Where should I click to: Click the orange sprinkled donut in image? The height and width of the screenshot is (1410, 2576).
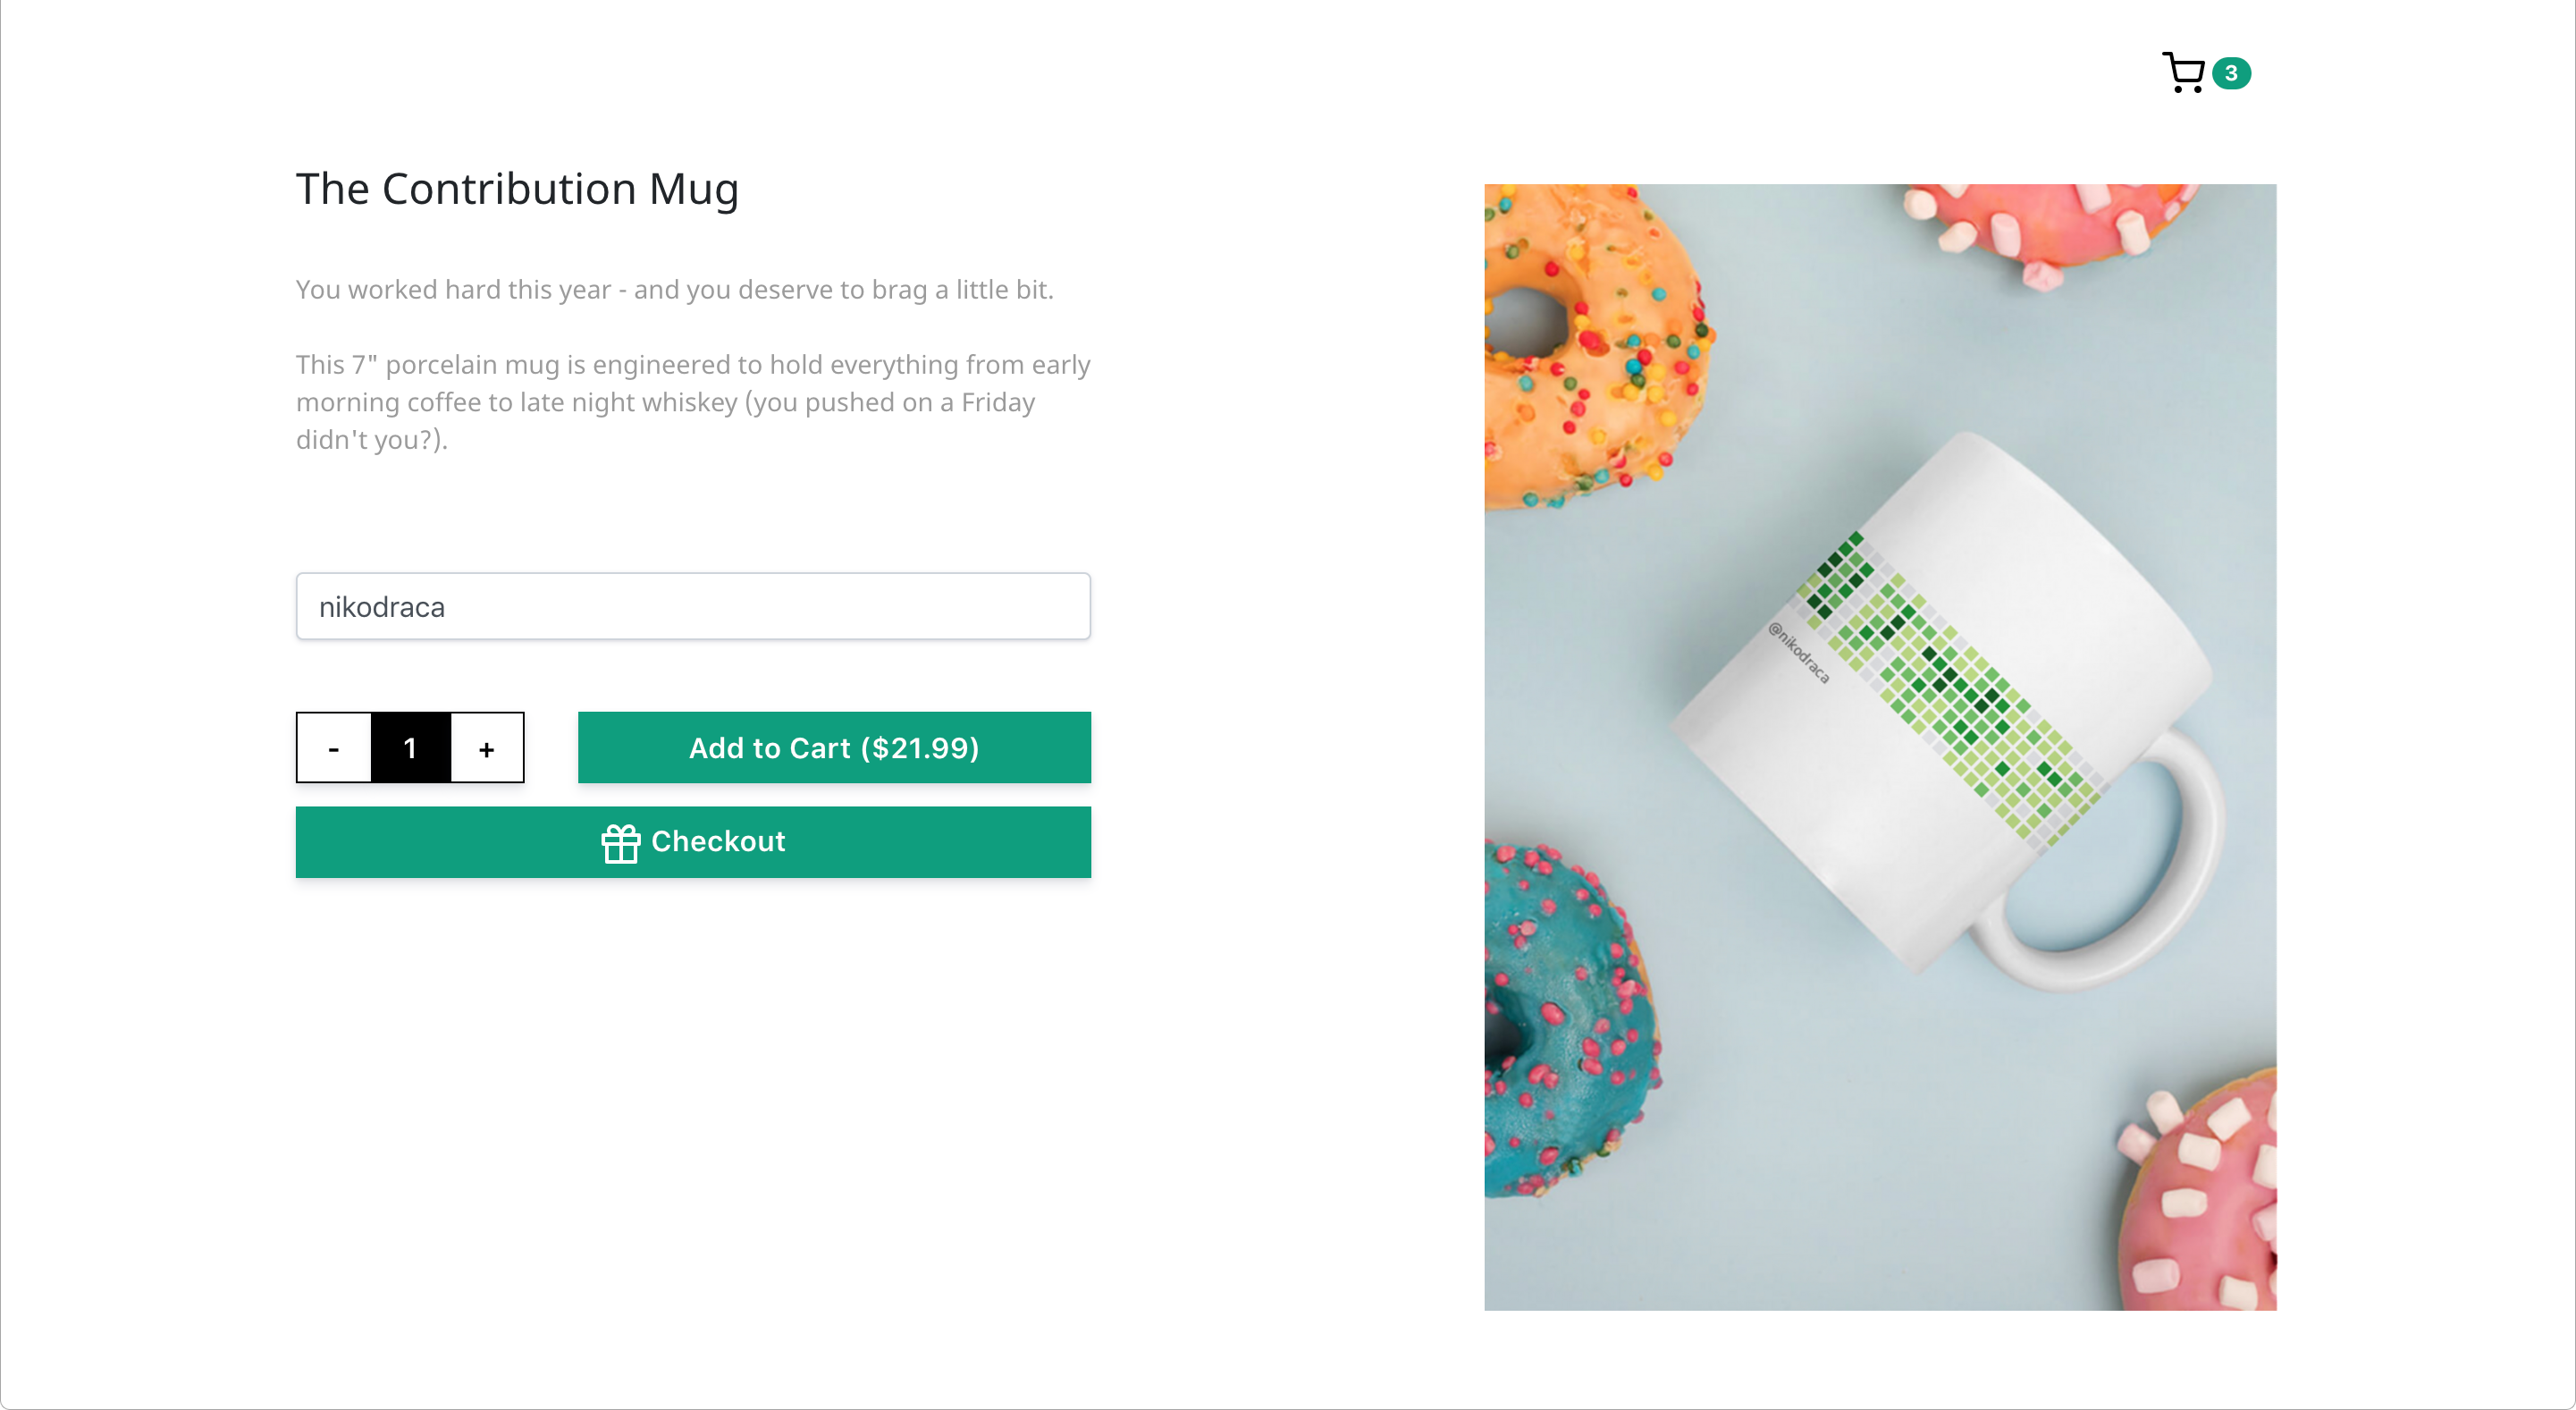point(1594,346)
